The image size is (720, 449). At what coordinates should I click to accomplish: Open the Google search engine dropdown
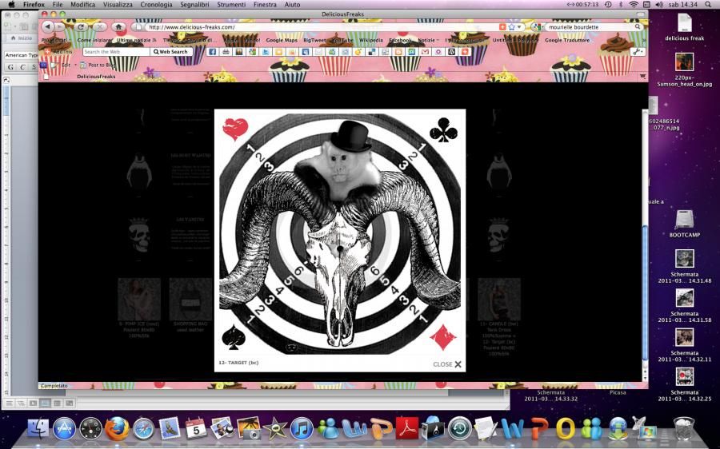pyautogui.click(x=537, y=27)
